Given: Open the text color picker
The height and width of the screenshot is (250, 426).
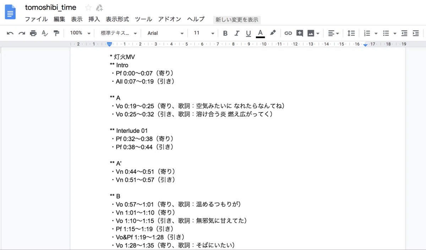Looking at the screenshot, I should pos(260,33).
